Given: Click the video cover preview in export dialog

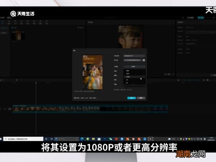Looking at the screenshot, I should point(93,72).
